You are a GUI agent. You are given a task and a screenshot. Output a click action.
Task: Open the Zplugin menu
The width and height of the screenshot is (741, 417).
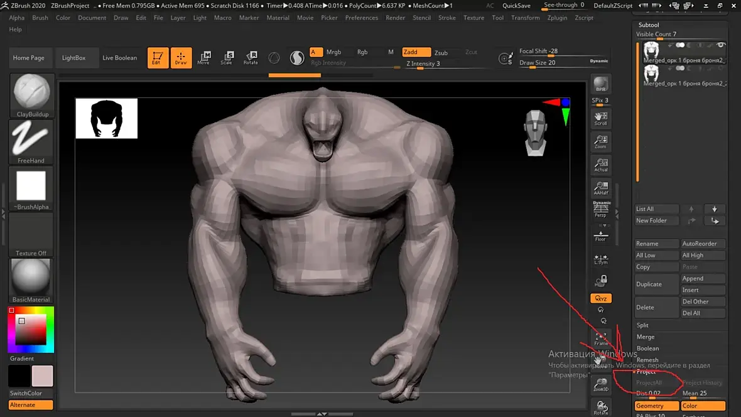point(557,18)
